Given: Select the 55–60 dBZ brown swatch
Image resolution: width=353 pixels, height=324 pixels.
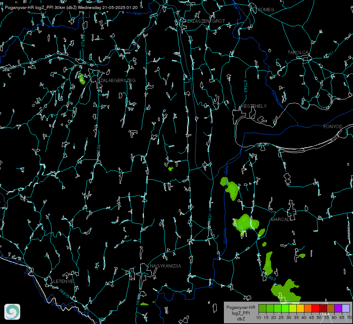Looking at the screenshot, I should (x=331, y=308).
